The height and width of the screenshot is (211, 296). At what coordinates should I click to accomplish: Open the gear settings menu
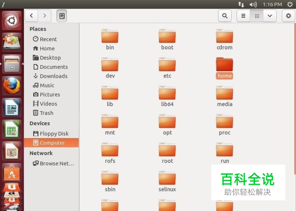coord(288,16)
